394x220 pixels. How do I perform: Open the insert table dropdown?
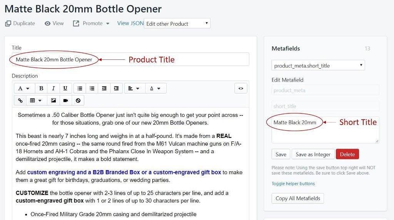(36, 100)
